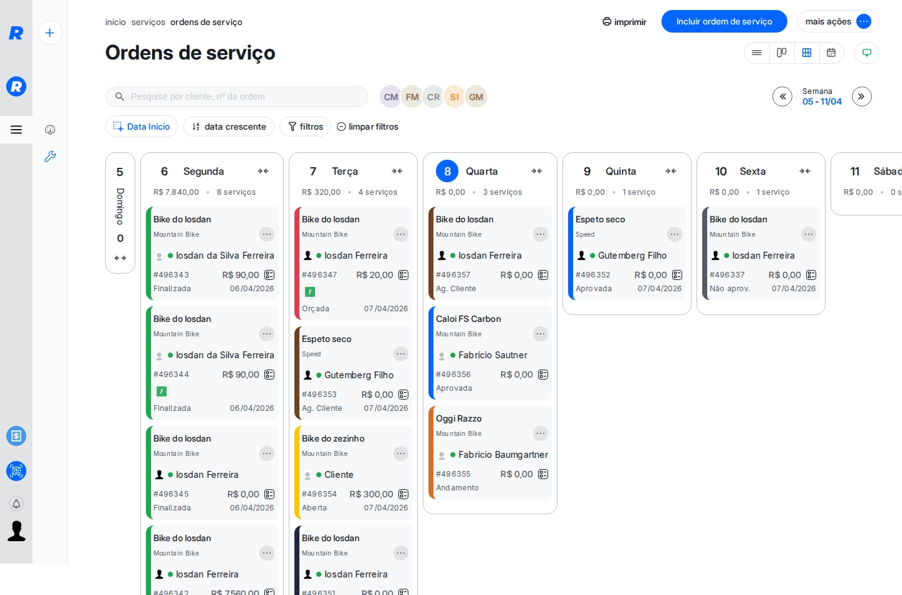This screenshot has height=595, width=902.
Task: Toggle the SI filter chip
Action: (x=455, y=96)
